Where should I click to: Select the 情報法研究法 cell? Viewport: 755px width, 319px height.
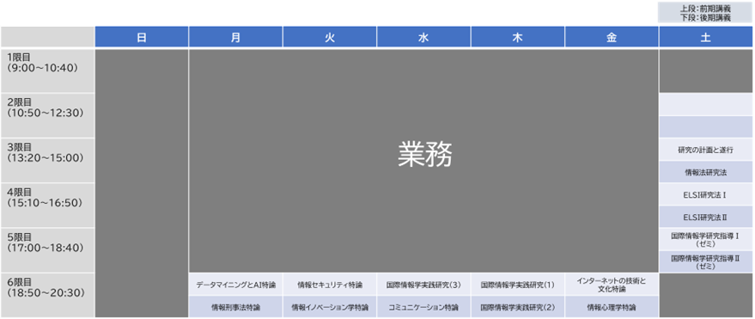[x=705, y=172]
